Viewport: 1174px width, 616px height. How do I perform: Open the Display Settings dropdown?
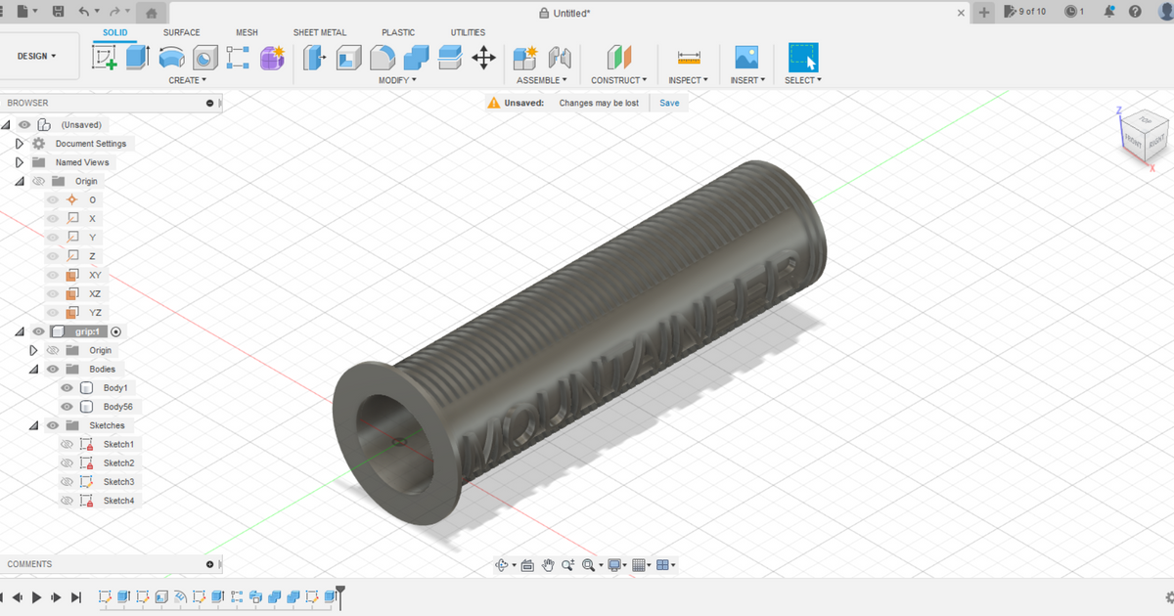614,564
